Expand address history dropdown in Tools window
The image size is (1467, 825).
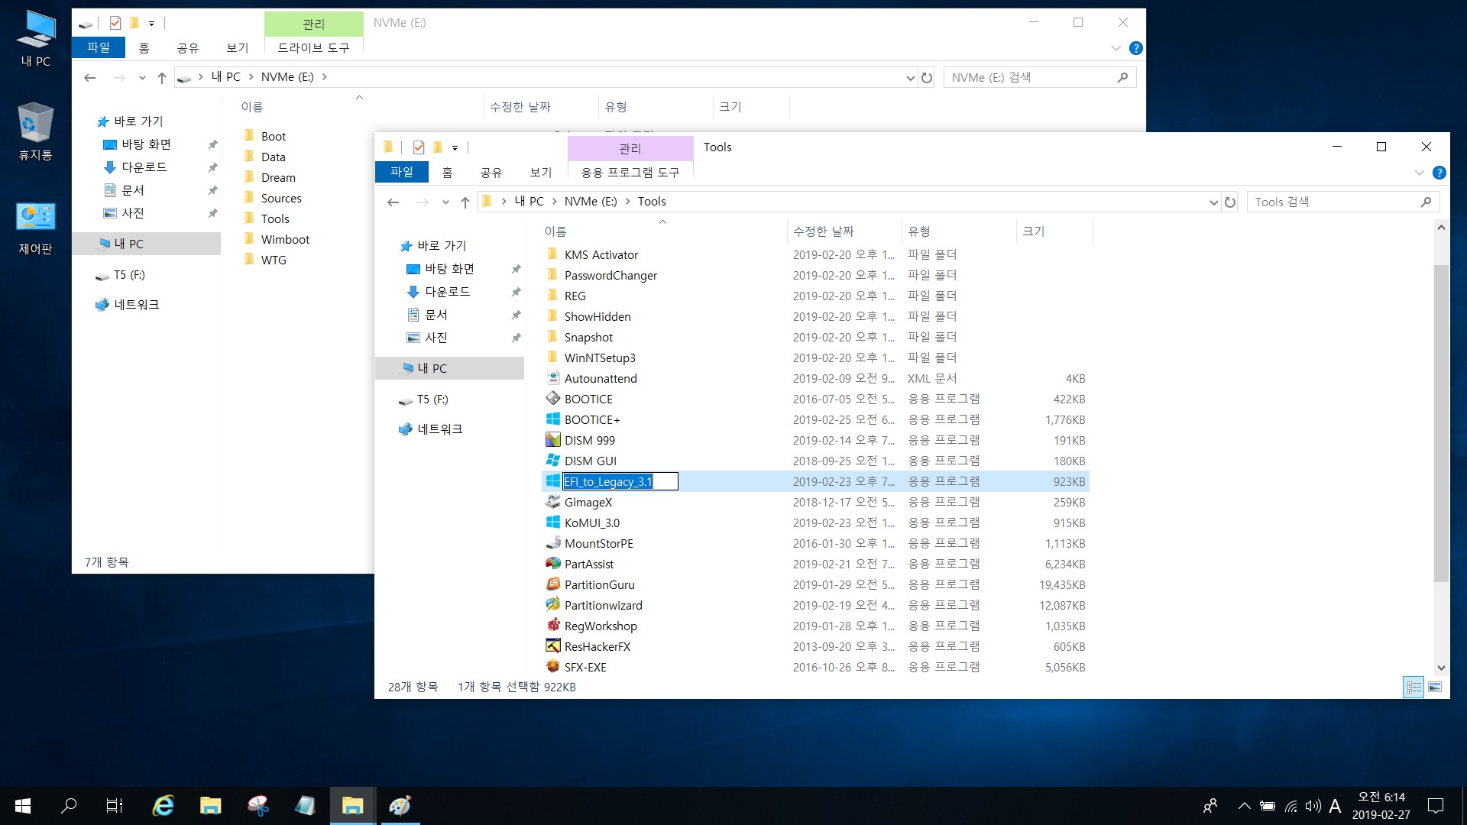click(1213, 202)
